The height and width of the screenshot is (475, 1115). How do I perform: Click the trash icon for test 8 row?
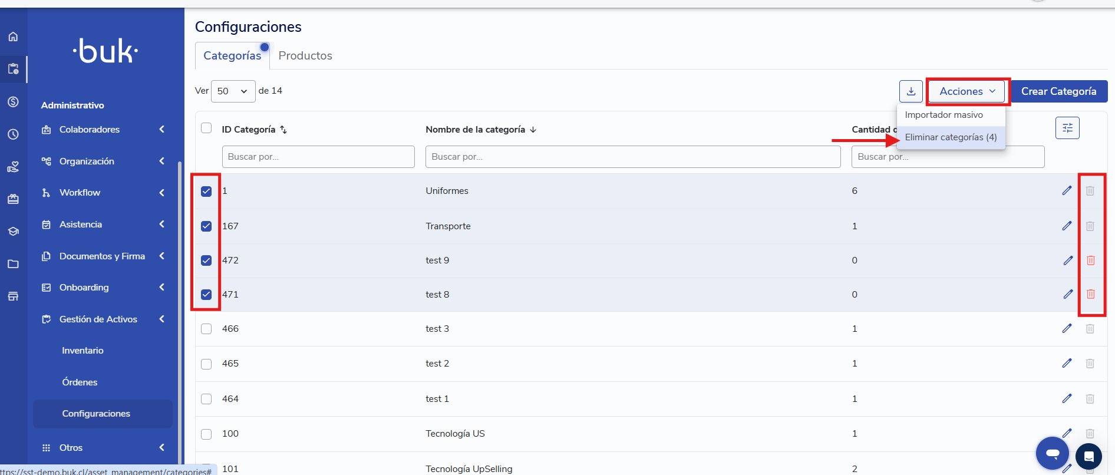(x=1090, y=294)
